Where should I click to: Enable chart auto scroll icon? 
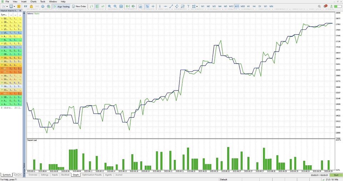(128, 6)
